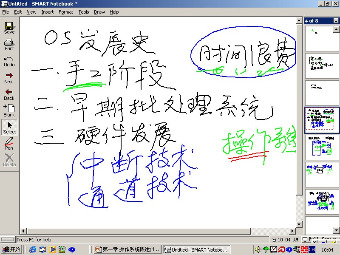Open the Insert menu
340x255 pixels.
[x=48, y=12]
